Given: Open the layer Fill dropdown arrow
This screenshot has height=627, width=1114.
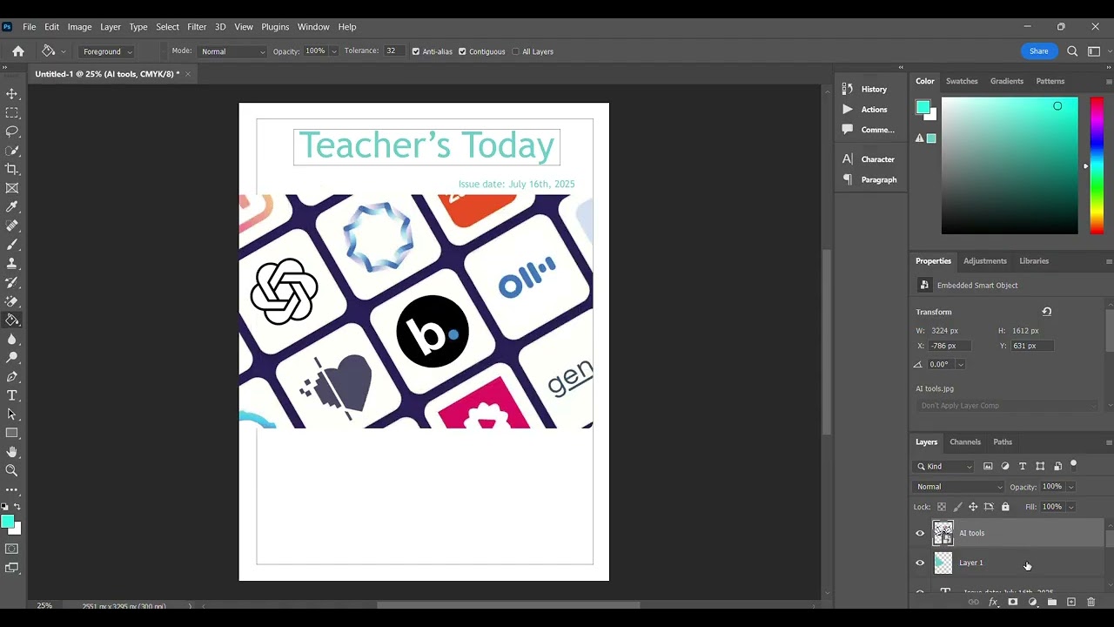Looking at the screenshot, I should tap(1070, 507).
